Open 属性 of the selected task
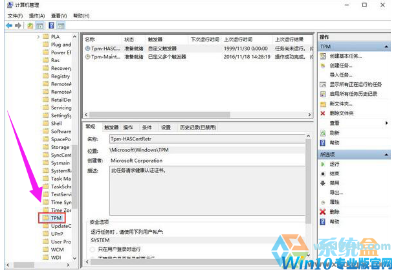This screenshot has width=396, height=272. pyautogui.click(x=335, y=202)
